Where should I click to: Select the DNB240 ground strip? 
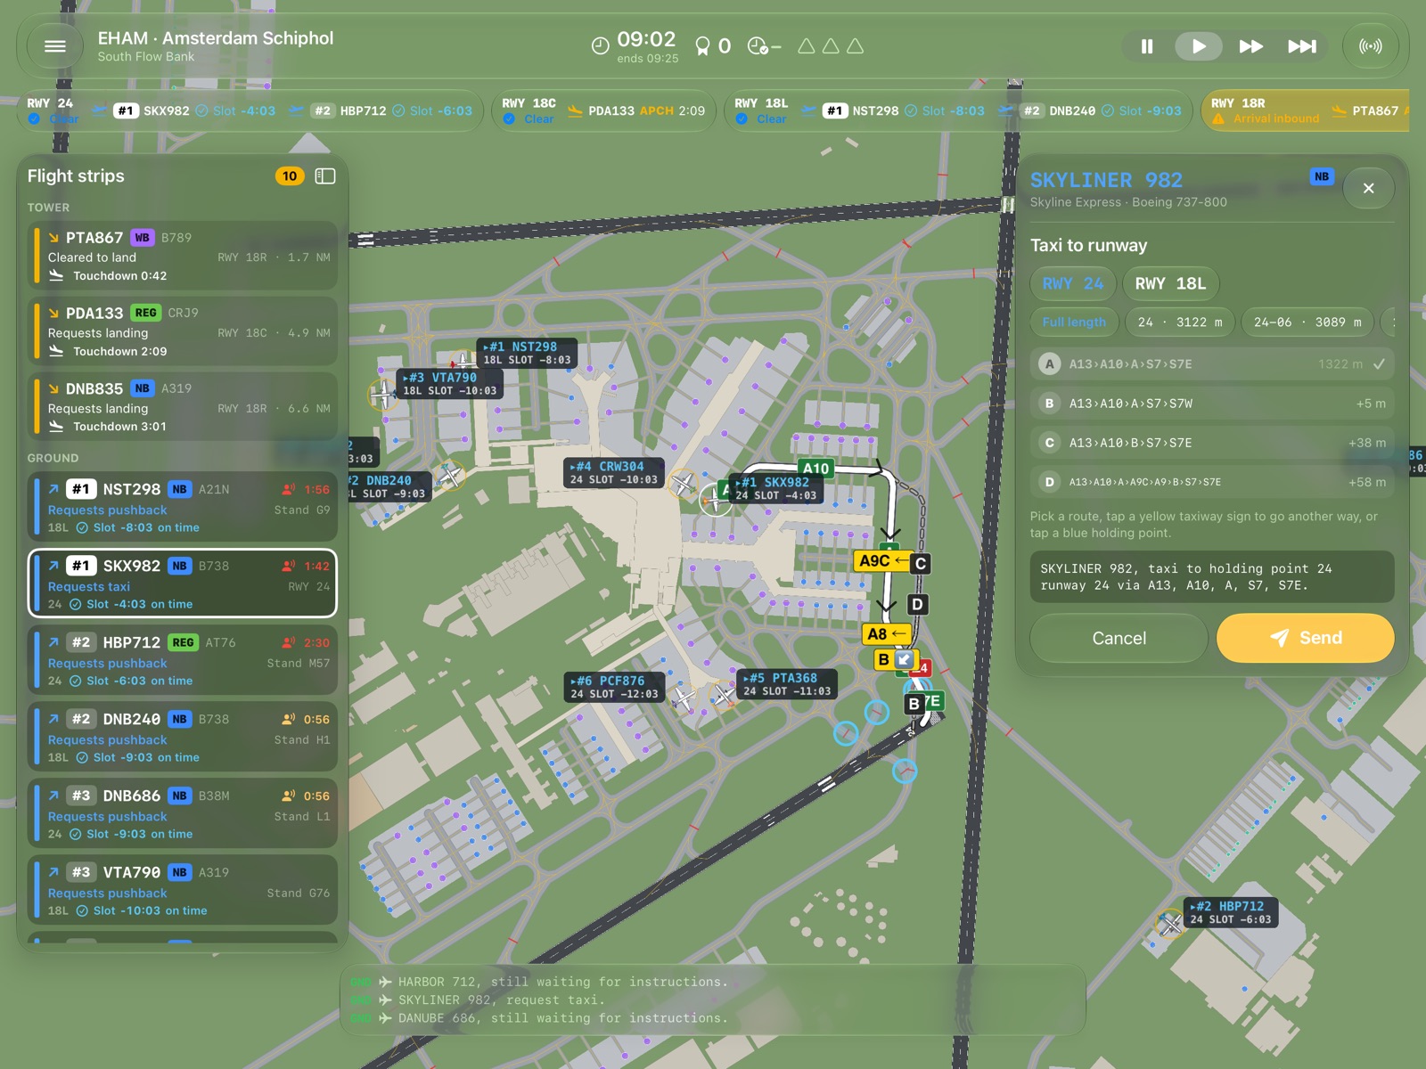point(183,738)
